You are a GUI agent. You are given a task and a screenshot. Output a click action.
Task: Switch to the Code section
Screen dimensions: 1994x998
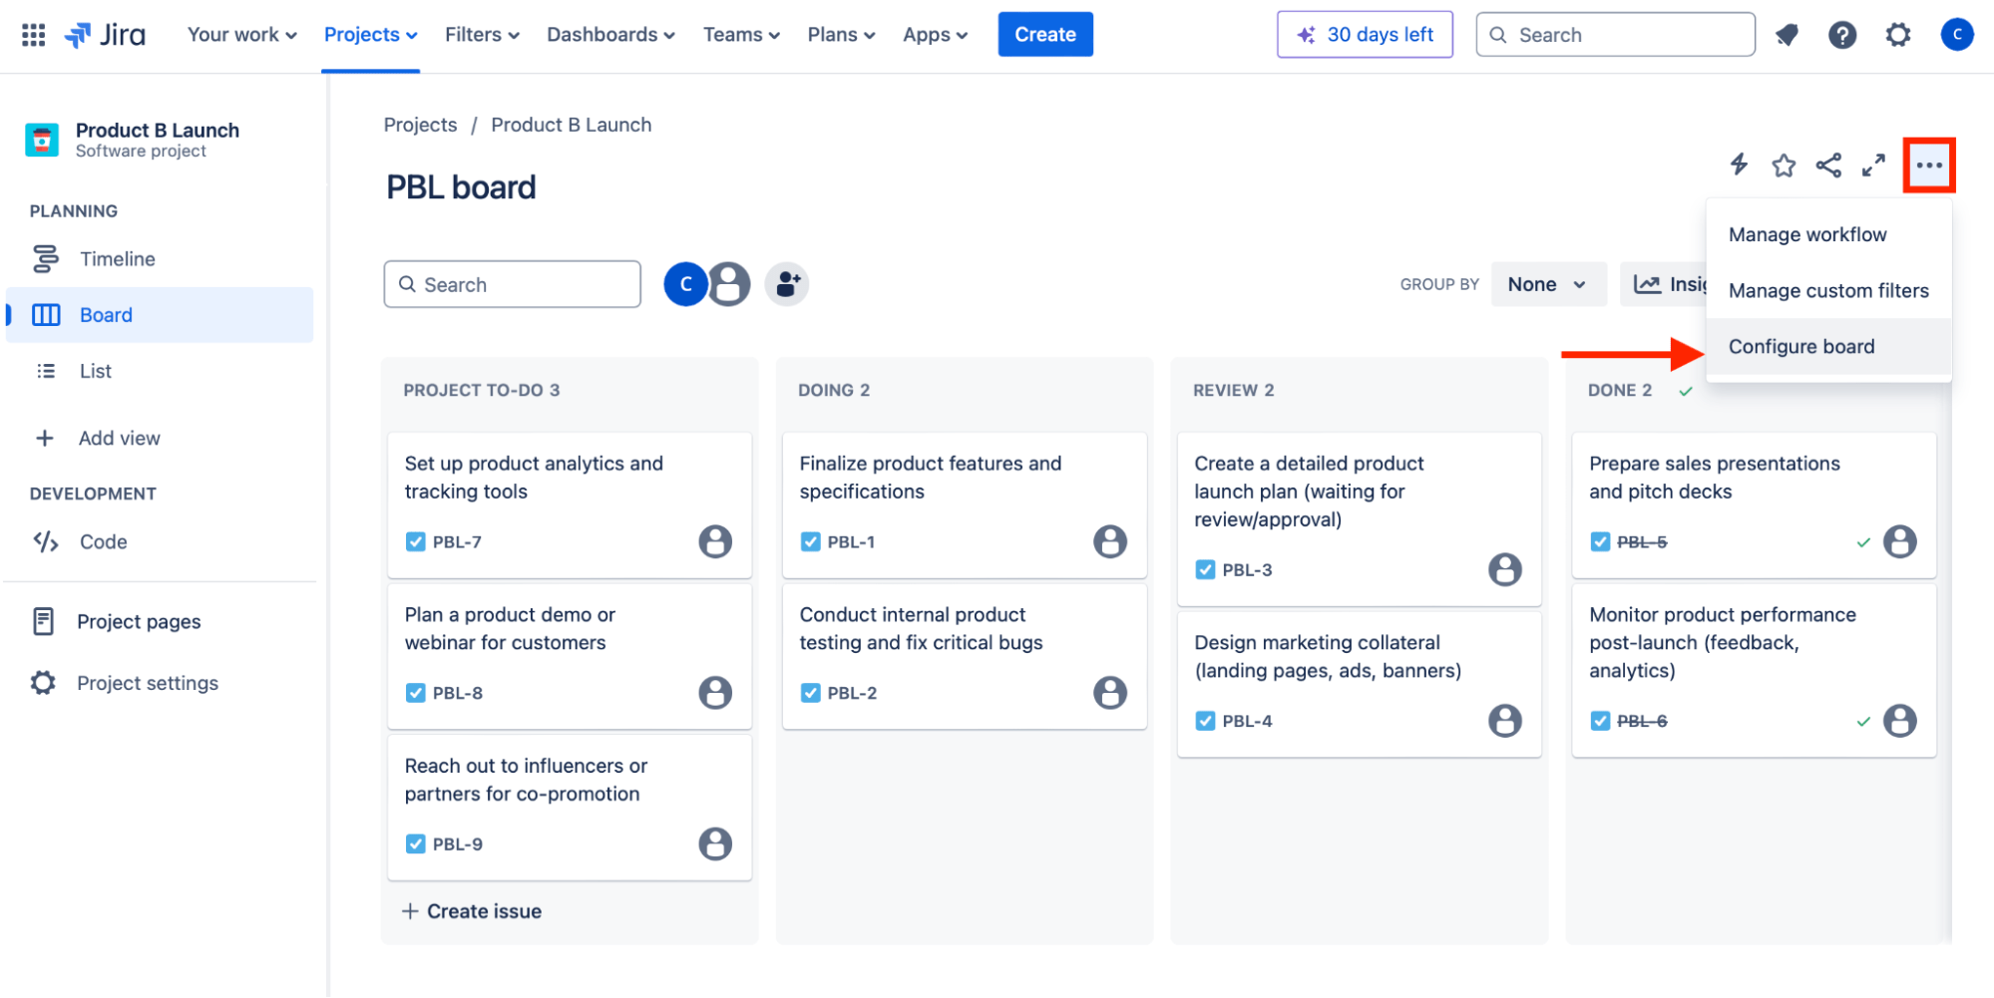[x=102, y=541]
